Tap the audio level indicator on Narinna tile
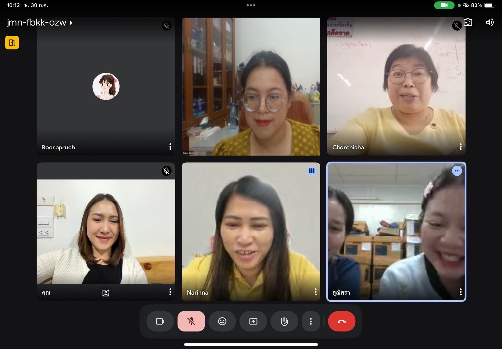 [x=312, y=171]
